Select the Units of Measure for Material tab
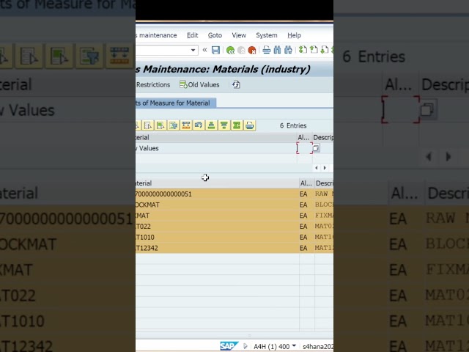This screenshot has height=352, width=469. [x=176, y=103]
